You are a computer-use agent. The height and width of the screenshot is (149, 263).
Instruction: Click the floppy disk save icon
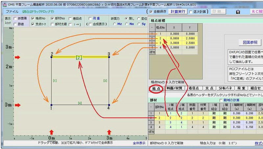238,12
